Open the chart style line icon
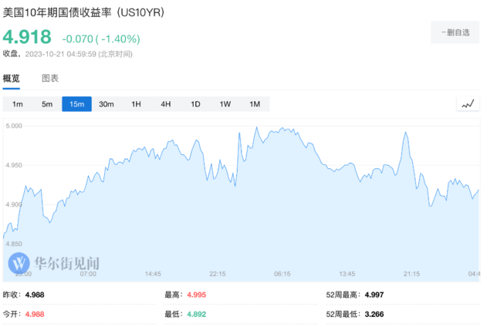This screenshot has height=327, width=494. [468, 104]
